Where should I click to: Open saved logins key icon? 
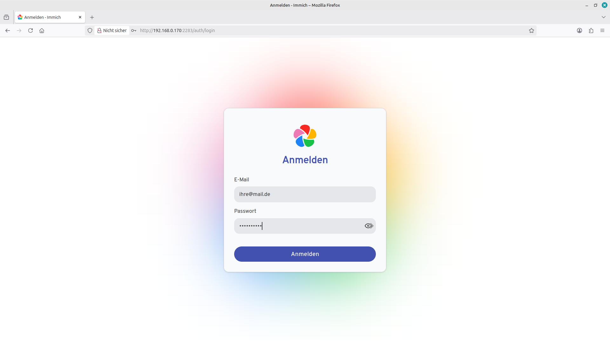[x=134, y=30]
